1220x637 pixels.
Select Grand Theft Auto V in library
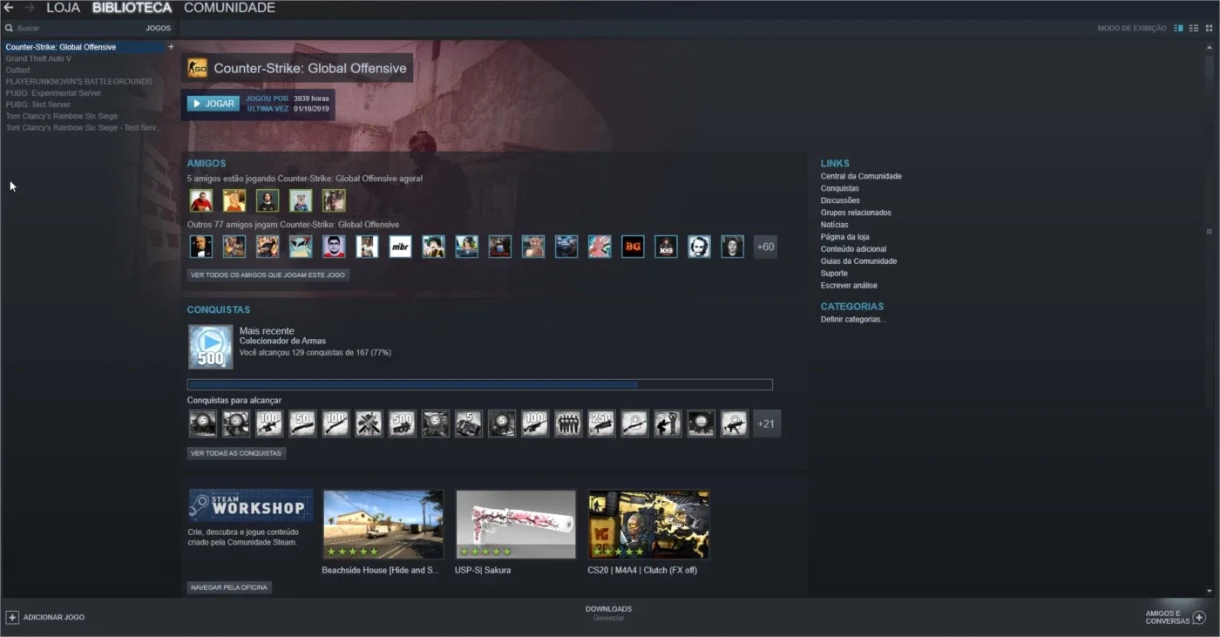(x=38, y=58)
